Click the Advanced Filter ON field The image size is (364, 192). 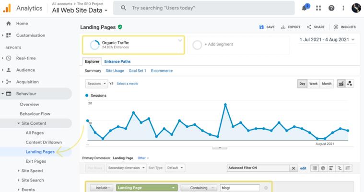[x=258, y=168]
